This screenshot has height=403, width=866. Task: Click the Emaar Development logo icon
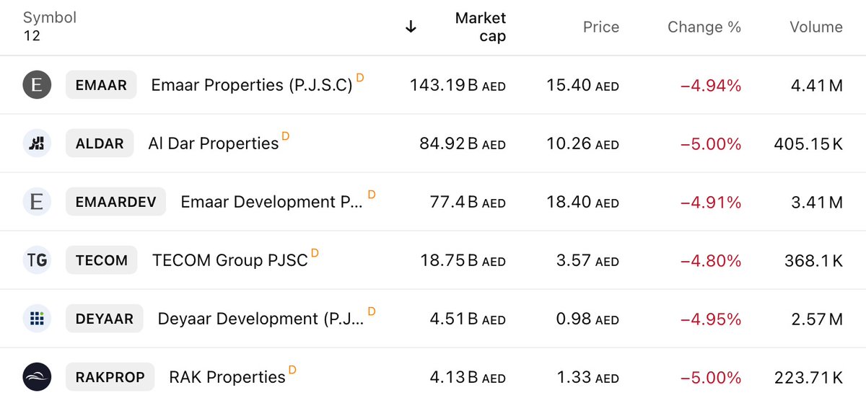pos(37,202)
